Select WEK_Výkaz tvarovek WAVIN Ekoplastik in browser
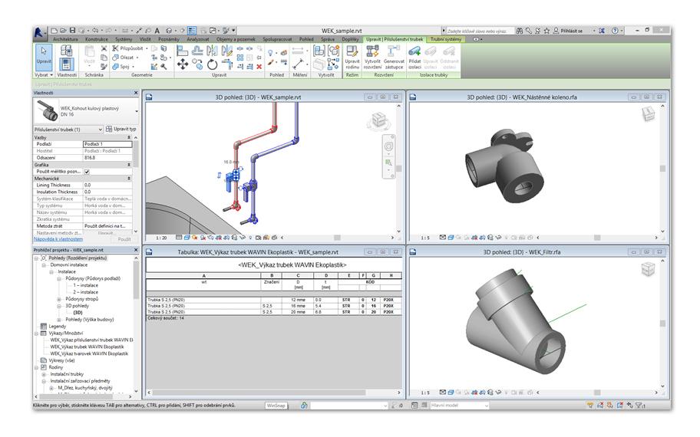This screenshot has width=700, height=437. click(x=89, y=353)
